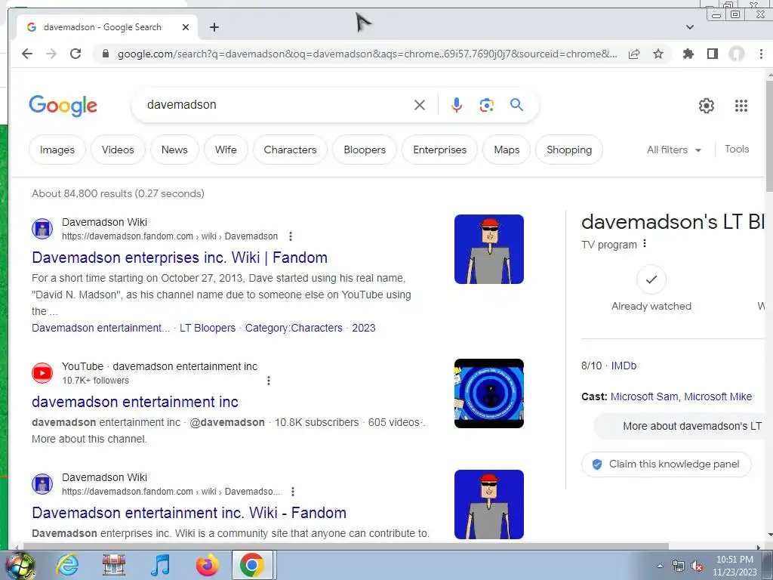This screenshot has width=773, height=580.
Task: Select the Bloopers search chip
Action: (365, 150)
